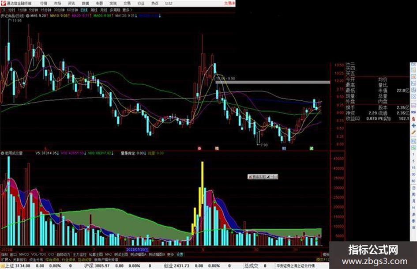The height and width of the screenshot is (269, 417).
Task: Open the 数据 menu
Action: [85, 4]
